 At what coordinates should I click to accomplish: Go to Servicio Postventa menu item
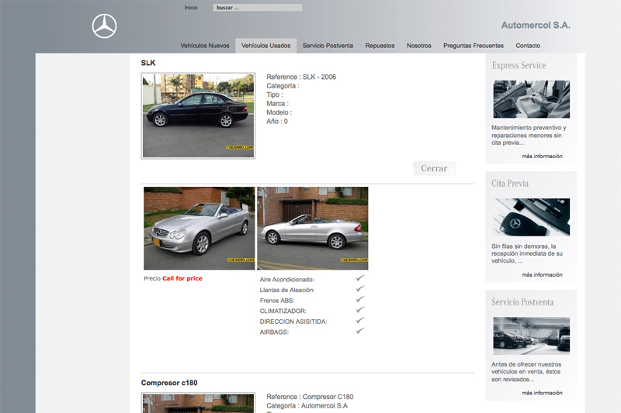point(328,46)
